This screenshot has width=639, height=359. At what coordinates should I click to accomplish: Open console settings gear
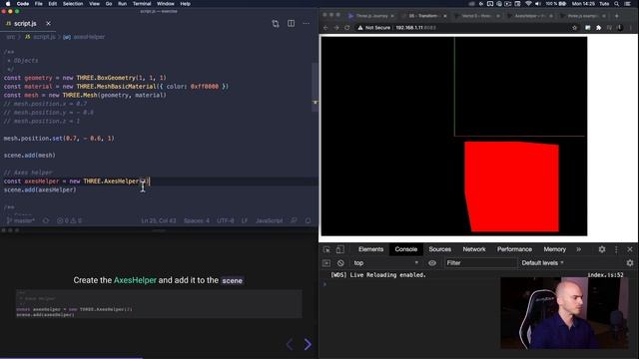(630, 263)
